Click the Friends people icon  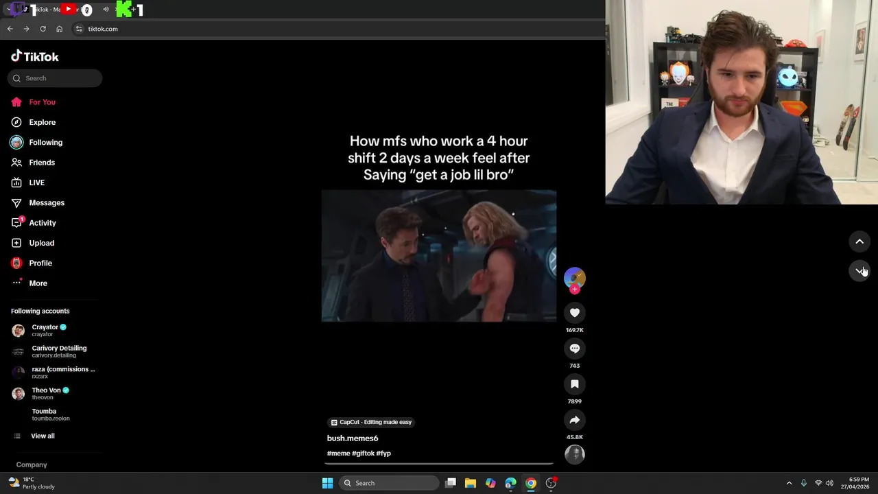point(16,163)
